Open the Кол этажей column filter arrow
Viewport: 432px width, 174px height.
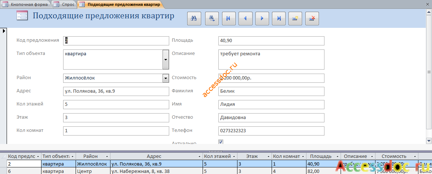(x=234, y=156)
